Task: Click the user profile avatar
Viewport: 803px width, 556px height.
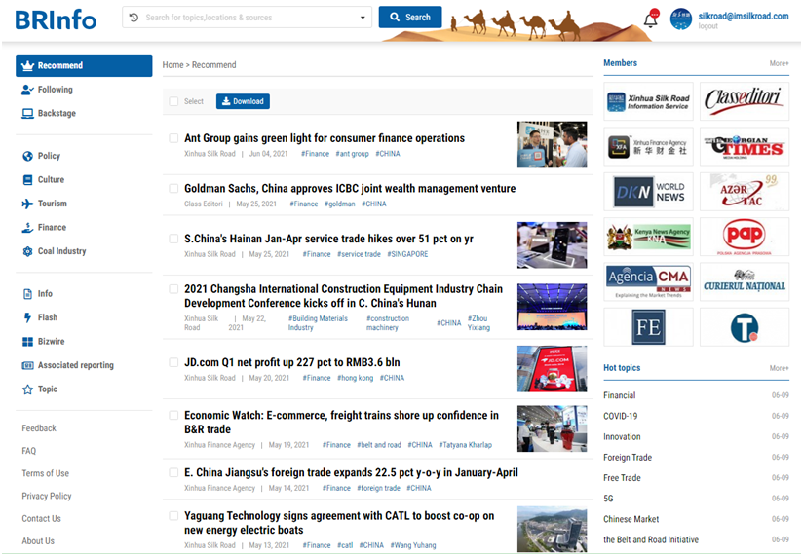Action: click(x=680, y=19)
